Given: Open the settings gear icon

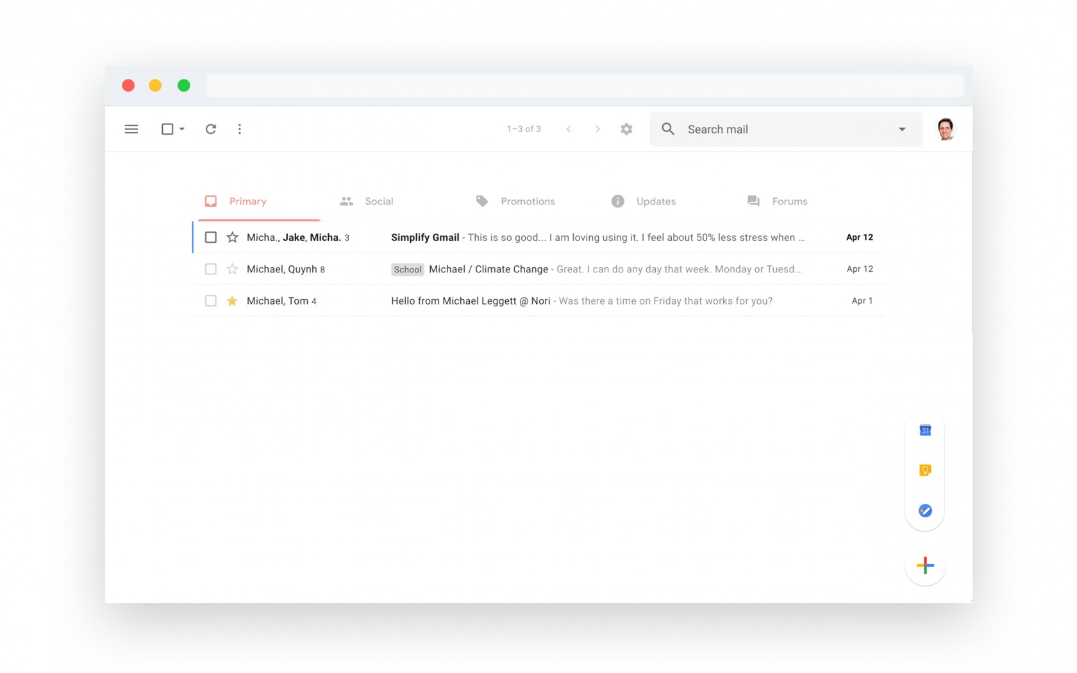Looking at the screenshot, I should (626, 129).
